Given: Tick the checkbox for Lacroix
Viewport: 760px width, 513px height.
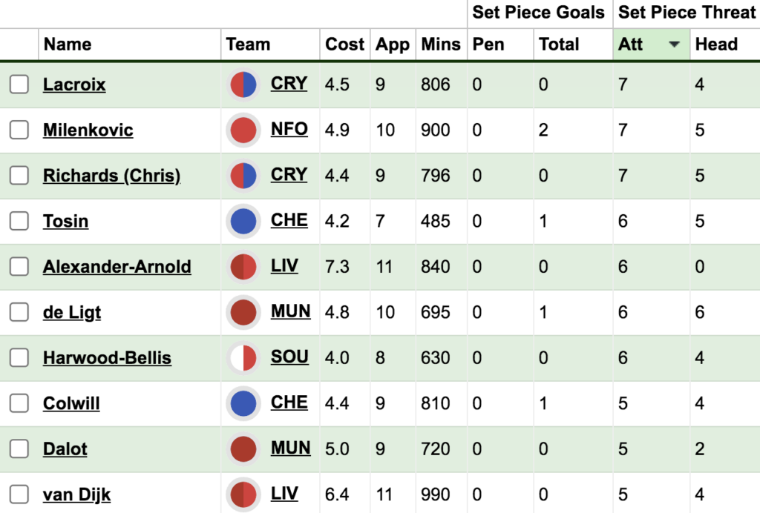Looking at the screenshot, I should tap(19, 85).
